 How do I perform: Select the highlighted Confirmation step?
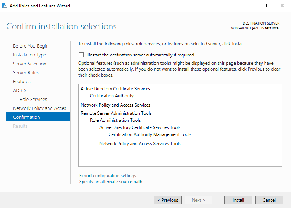tap(26, 117)
